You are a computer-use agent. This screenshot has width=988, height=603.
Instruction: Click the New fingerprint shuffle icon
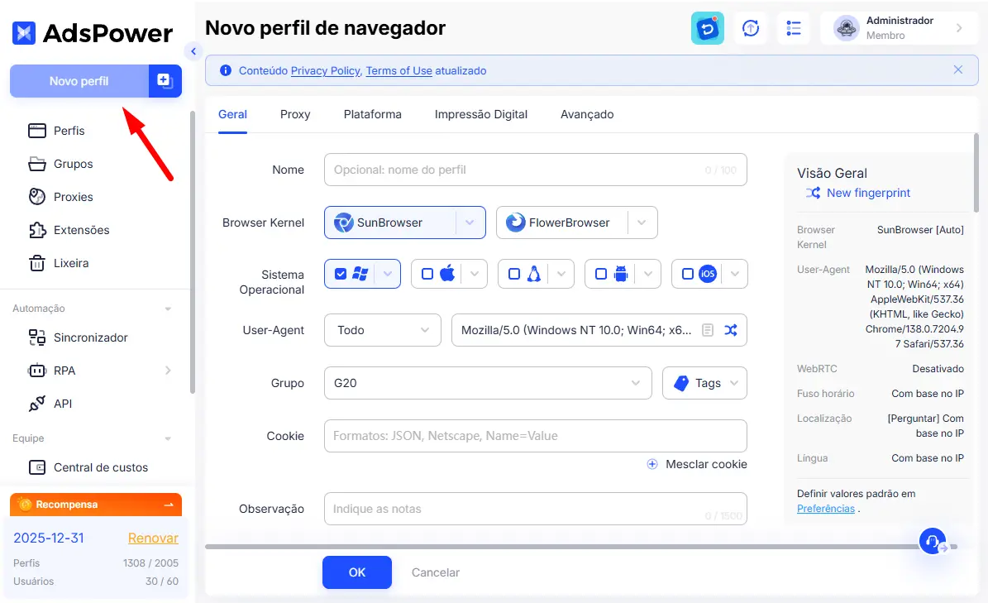(813, 193)
